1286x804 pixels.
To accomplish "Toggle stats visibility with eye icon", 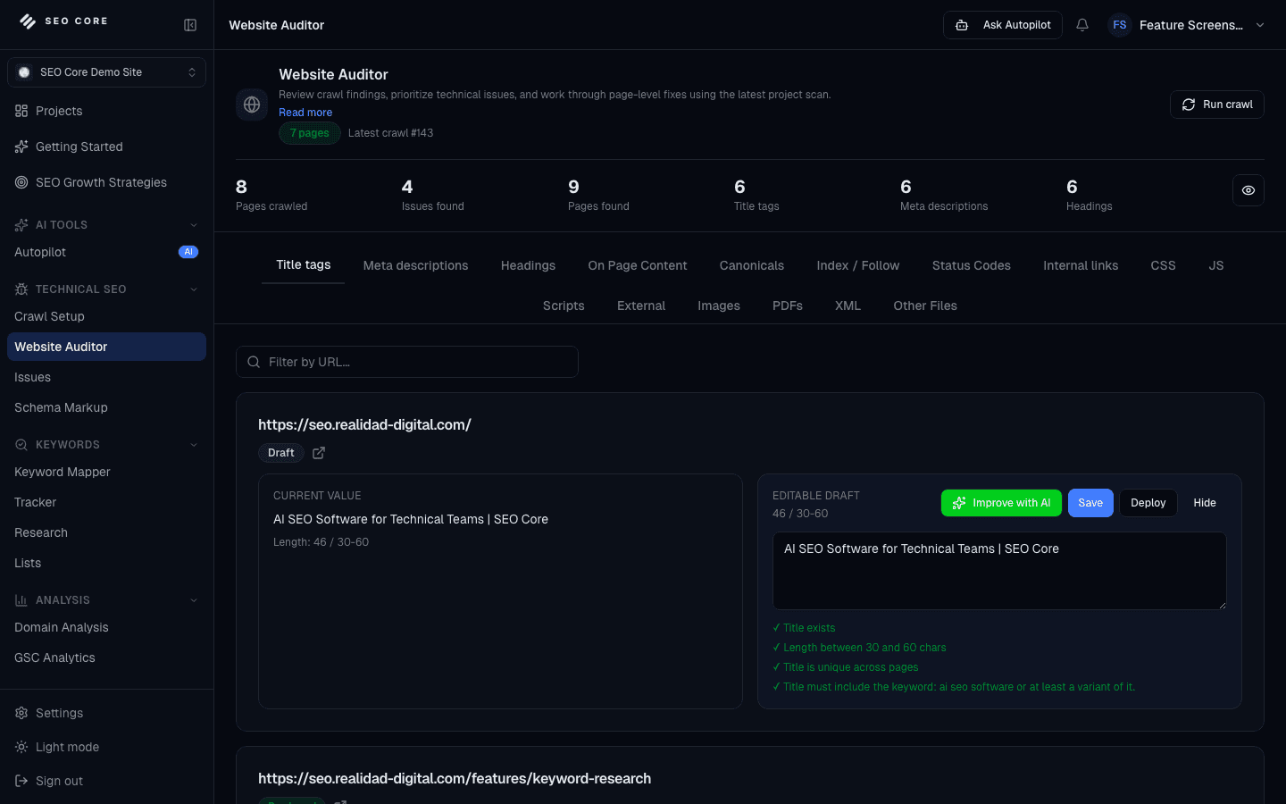I will [1248, 190].
